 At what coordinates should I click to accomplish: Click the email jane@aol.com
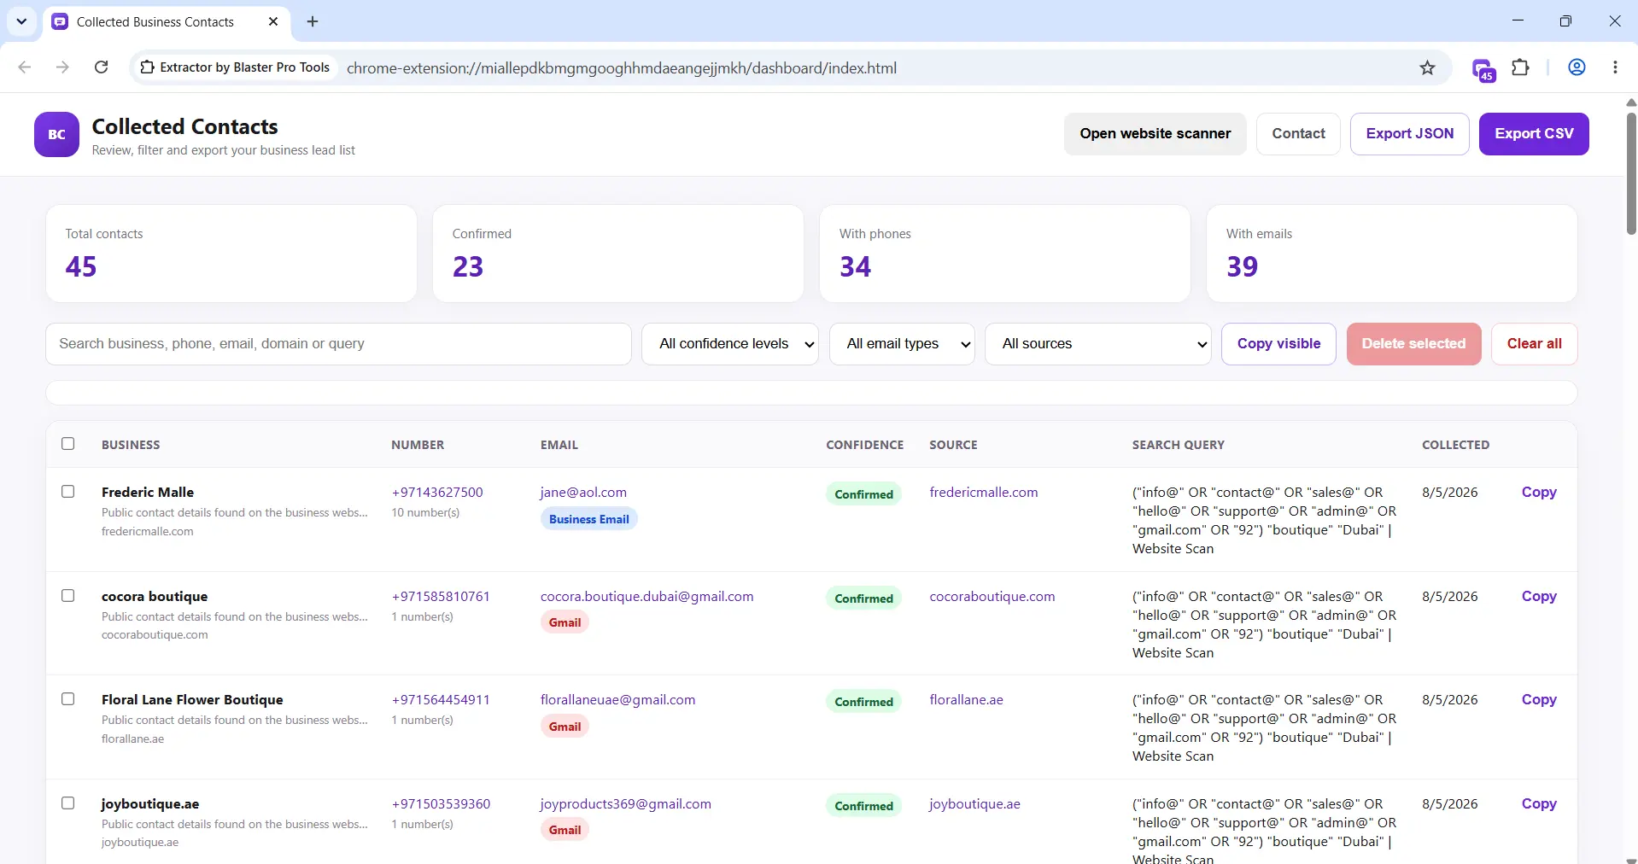point(583,493)
